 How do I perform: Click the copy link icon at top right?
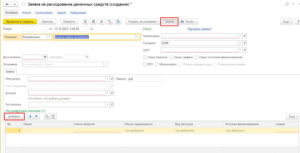[287, 4]
